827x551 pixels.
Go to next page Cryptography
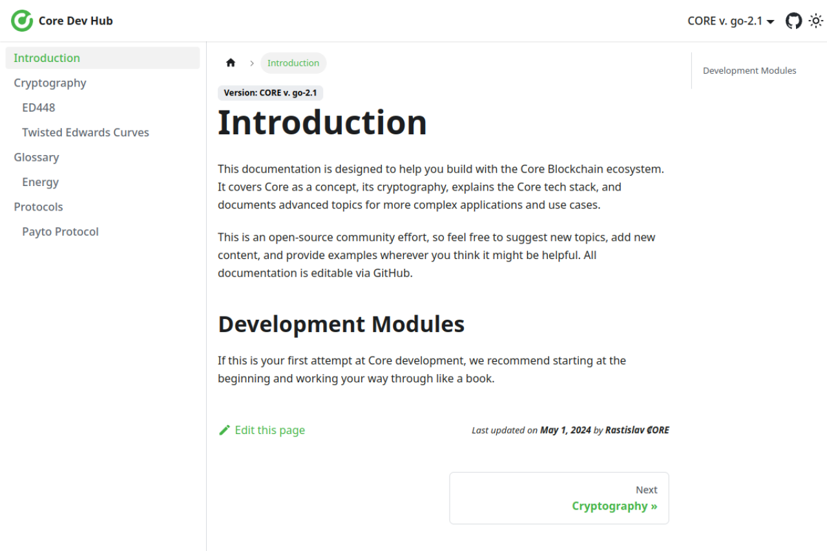[559, 498]
